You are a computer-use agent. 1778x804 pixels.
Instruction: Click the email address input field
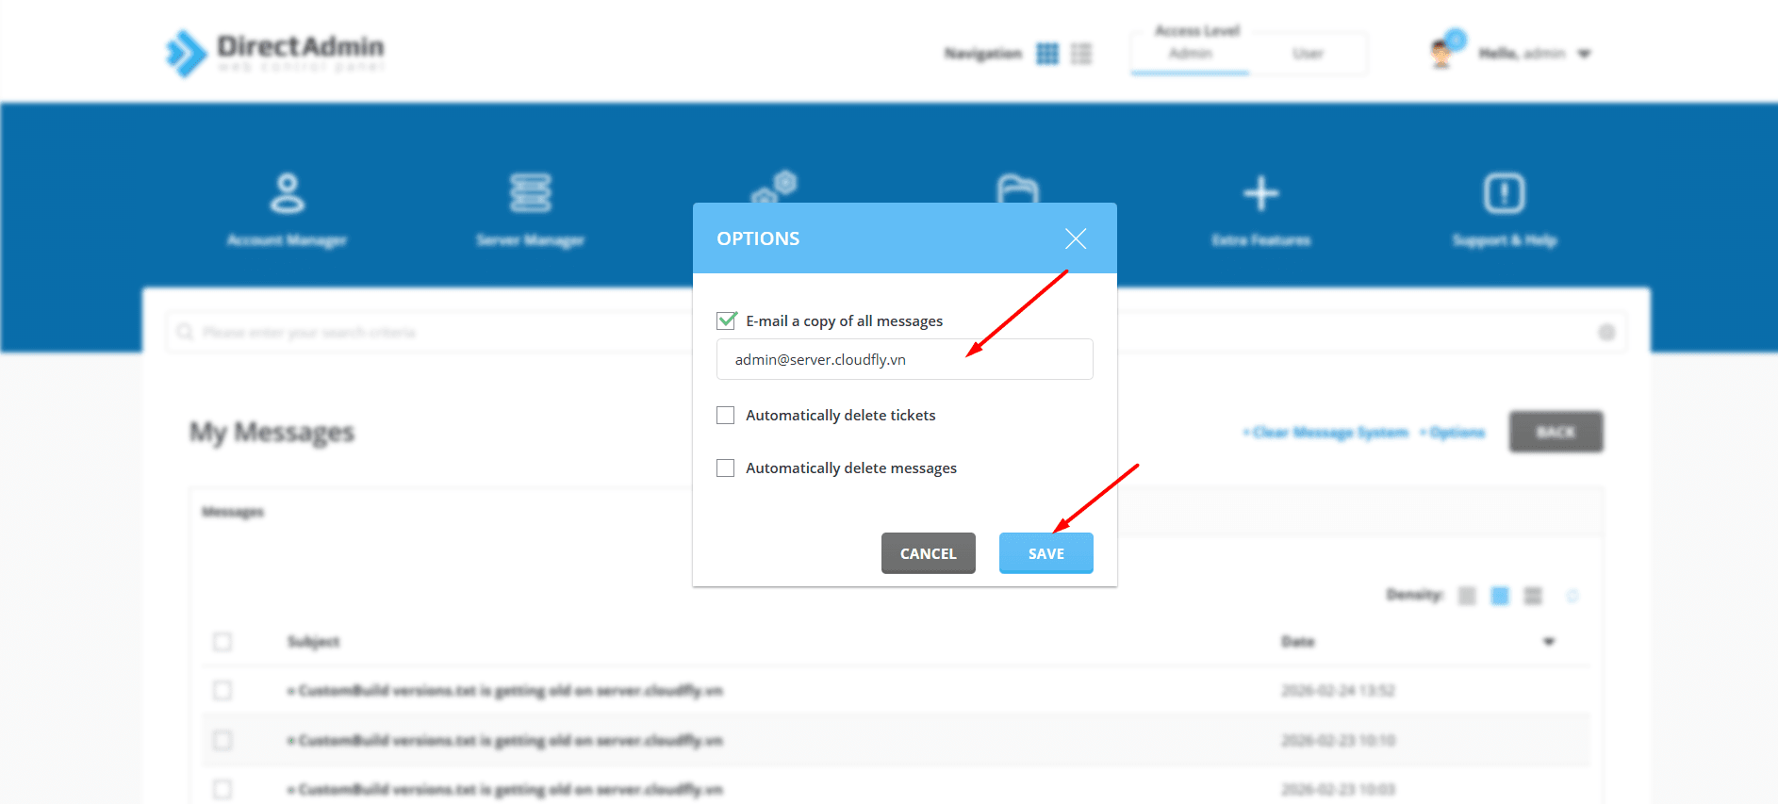(904, 359)
